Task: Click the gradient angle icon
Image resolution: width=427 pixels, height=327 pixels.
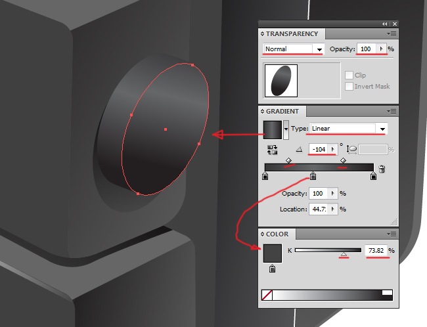Action: 300,149
